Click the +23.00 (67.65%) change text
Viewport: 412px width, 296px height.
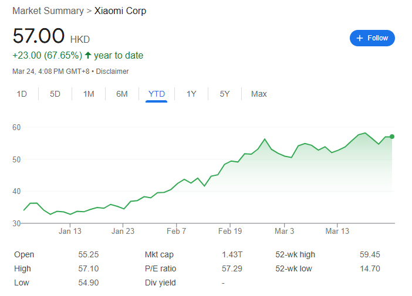pyautogui.click(x=48, y=55)
